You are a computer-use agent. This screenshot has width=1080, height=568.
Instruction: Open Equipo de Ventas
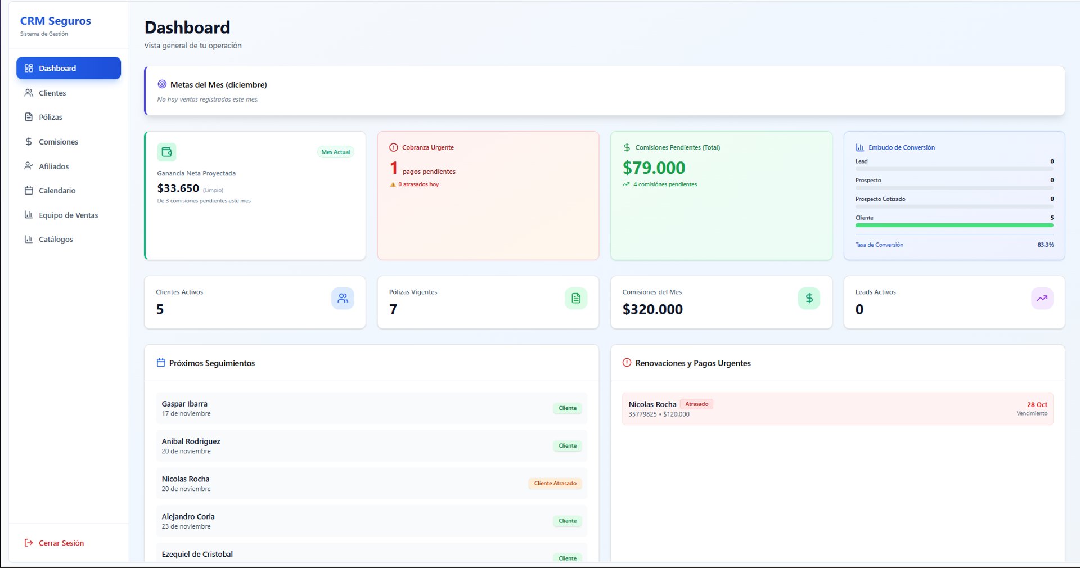(69, 215)
